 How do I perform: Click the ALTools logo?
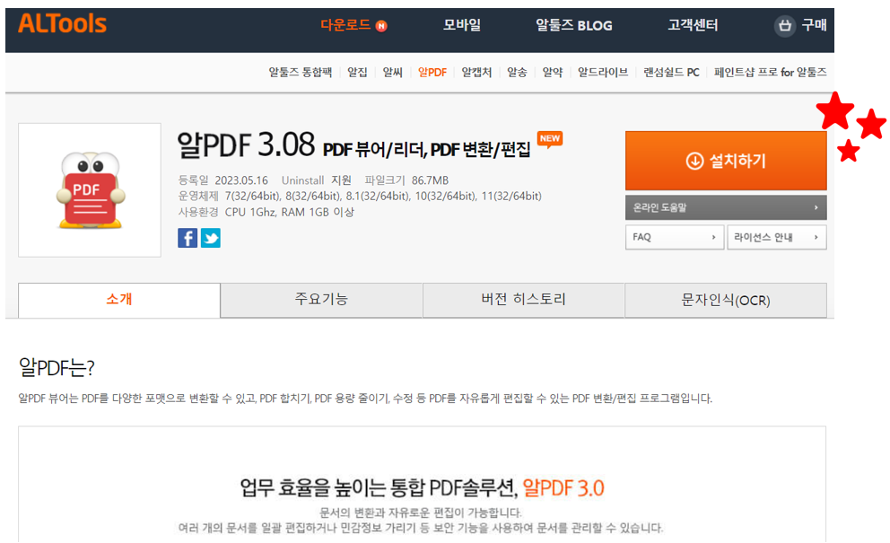tap(63, 24)
